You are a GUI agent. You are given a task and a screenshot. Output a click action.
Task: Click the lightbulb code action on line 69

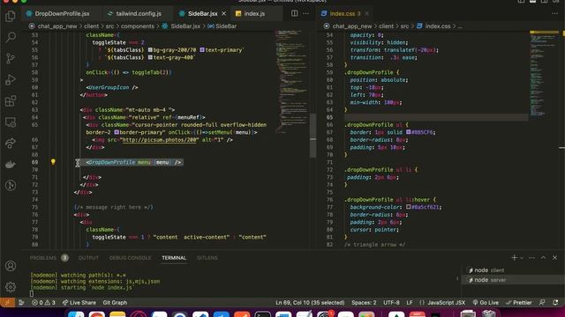point(53,162)
